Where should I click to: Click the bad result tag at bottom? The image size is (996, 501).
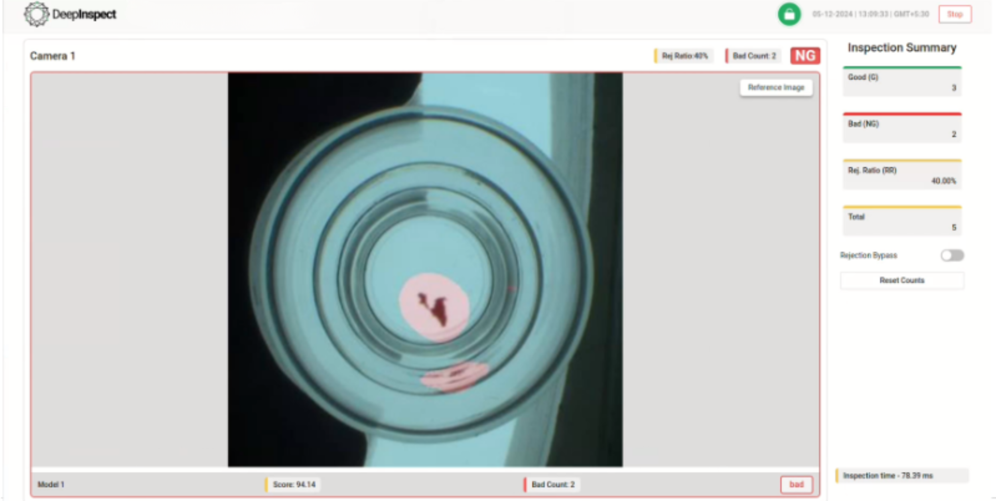click(796, 484)
